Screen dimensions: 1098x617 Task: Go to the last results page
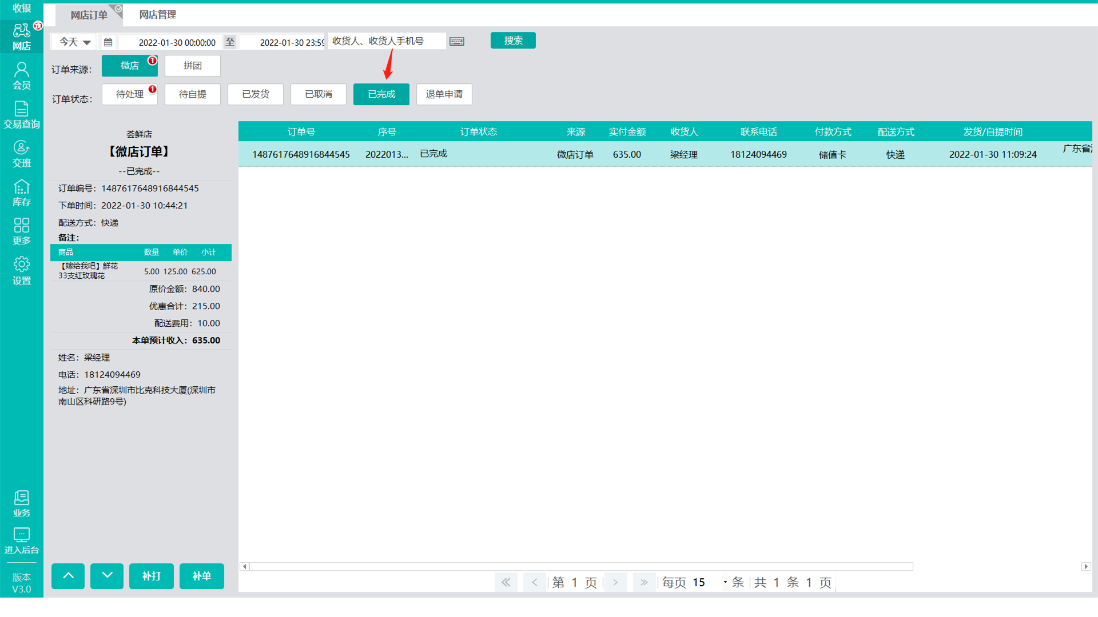pyautogui.click(x=645, y=582)
